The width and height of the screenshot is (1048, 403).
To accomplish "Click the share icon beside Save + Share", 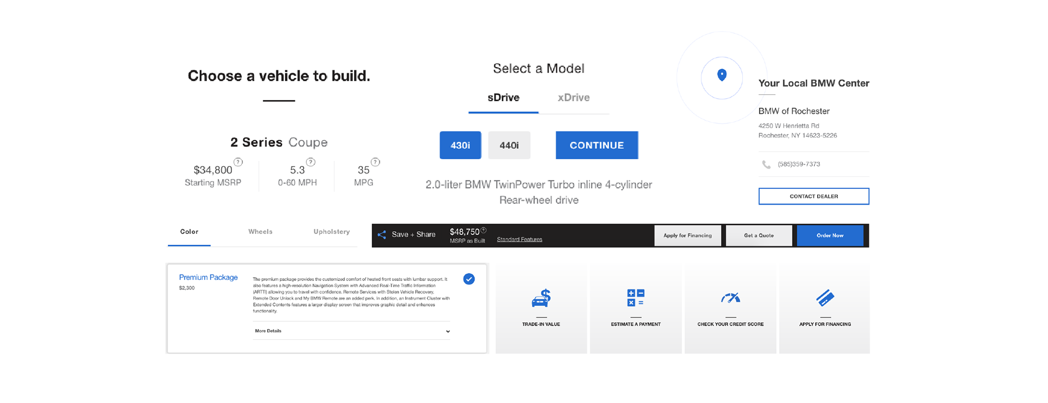I will click(382, 234).
